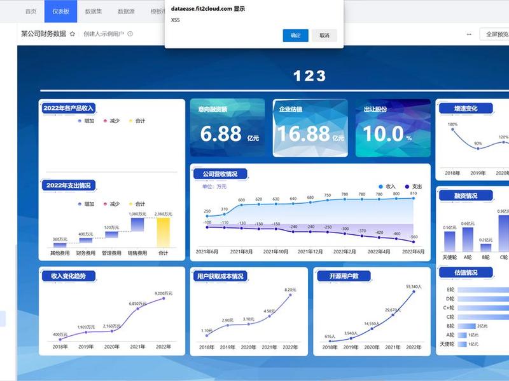
Task: Click the favorite star beside 某公司财务数据
Action: pos(73,34)
